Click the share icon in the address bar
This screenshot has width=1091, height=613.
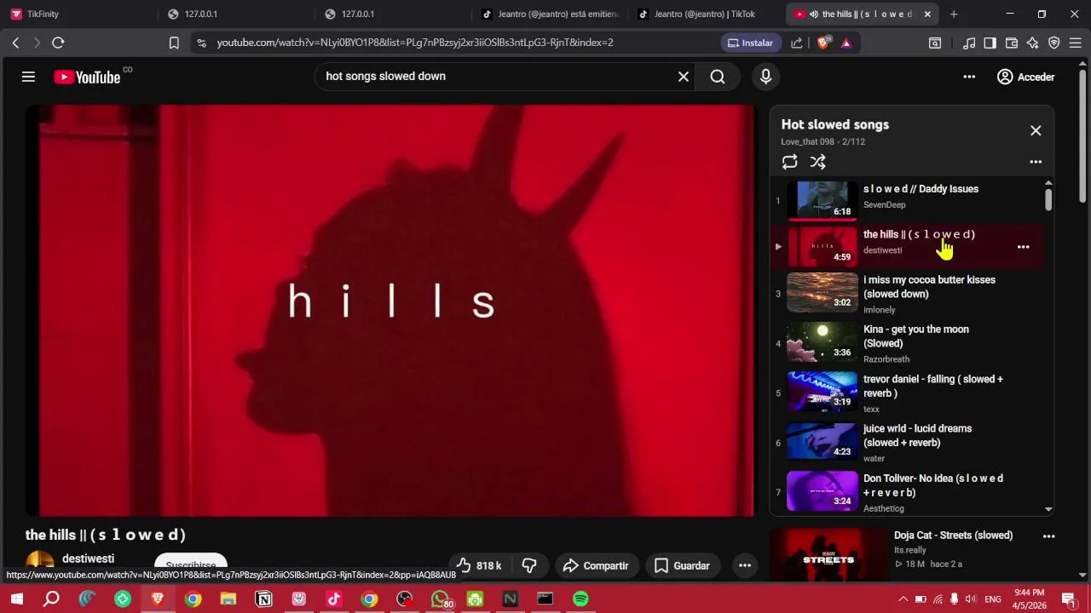click(796, 43)
